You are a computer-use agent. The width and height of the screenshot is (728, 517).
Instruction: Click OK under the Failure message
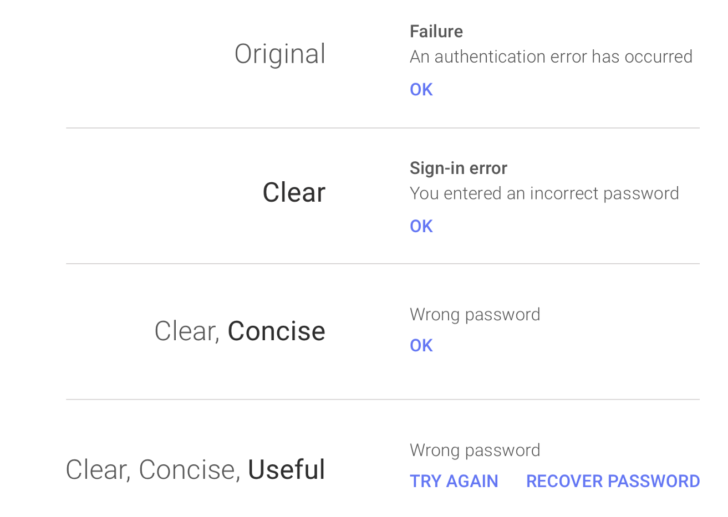pos(421,90)
